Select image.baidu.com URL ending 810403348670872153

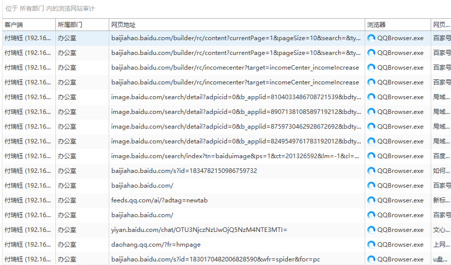click(236, 97)
